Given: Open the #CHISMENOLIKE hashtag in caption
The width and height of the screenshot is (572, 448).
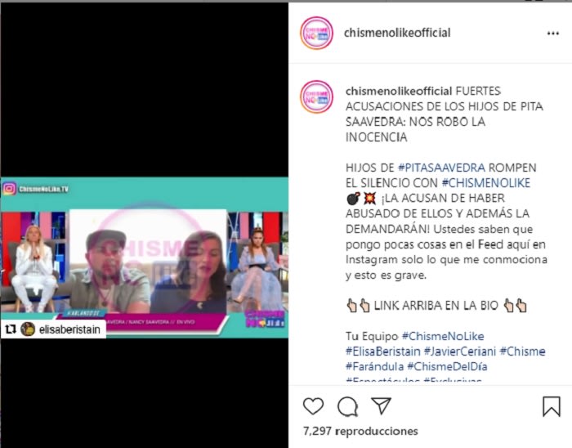Looking at the screenshot, I should tap(486, 183).
